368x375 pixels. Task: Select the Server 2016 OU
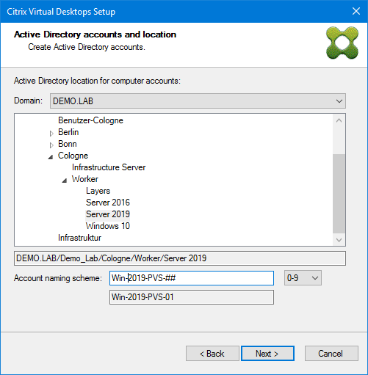pyautogui.click(x=108, y=203)
